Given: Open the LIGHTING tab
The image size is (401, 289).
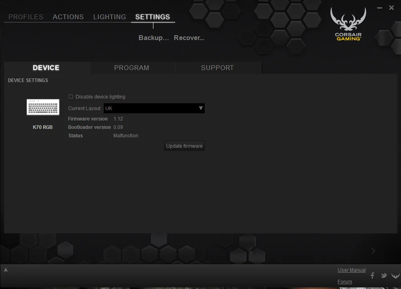Looking at the screenshot, I should tap(109, 17).
